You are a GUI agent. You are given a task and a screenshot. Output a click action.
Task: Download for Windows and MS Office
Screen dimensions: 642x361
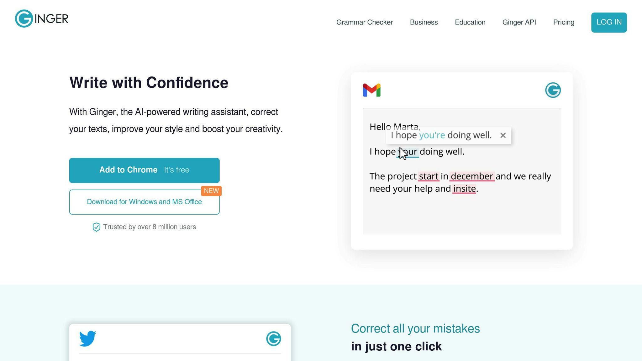(x=144, y=202)
